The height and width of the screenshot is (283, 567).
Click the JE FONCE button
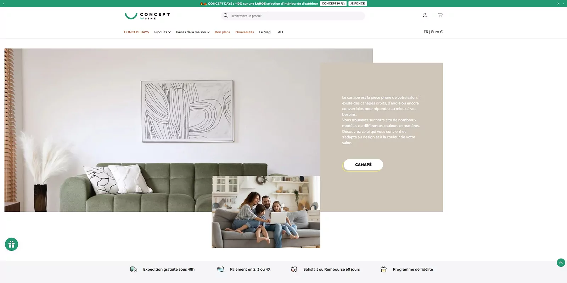point(358,4)
